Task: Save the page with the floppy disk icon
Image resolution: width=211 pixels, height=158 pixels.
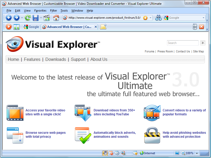Action: (x=36, y=18)
